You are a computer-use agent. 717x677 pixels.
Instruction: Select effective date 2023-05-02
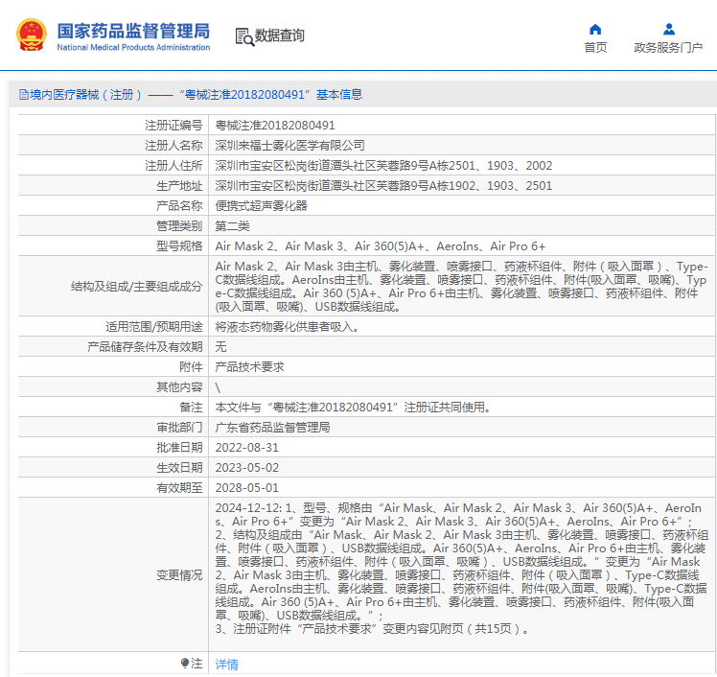point(247,468)
